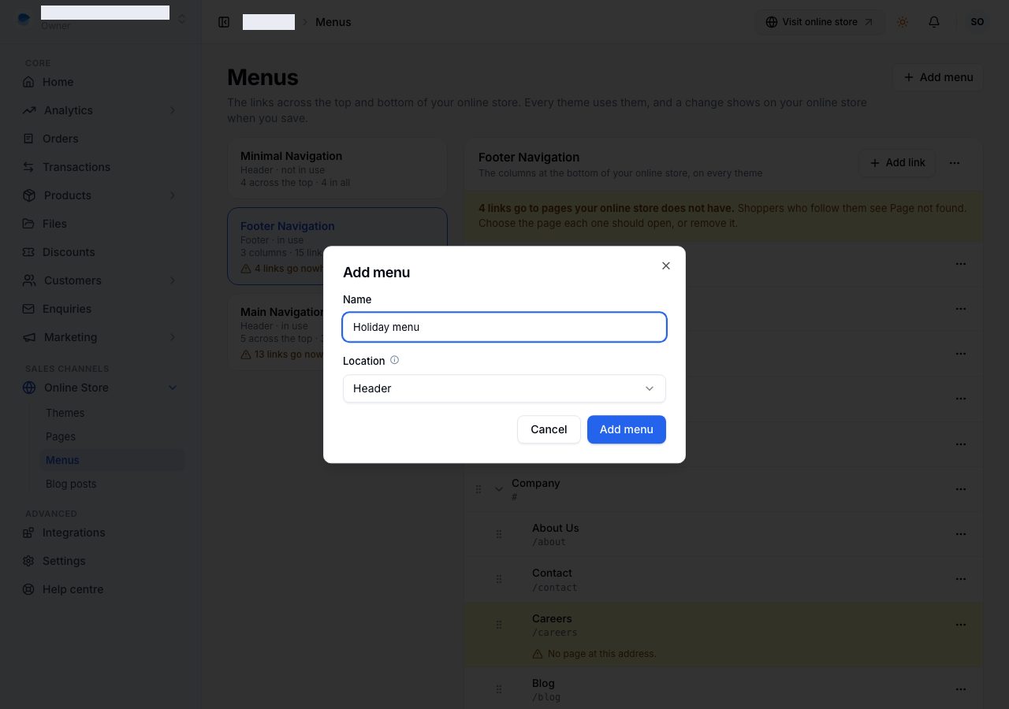Image resolution: width=1009 pixels, height=709 pixels.
Task: Click into the Name field containing Holiday menu
Action: pyautogui.click(x=504, y=327)
